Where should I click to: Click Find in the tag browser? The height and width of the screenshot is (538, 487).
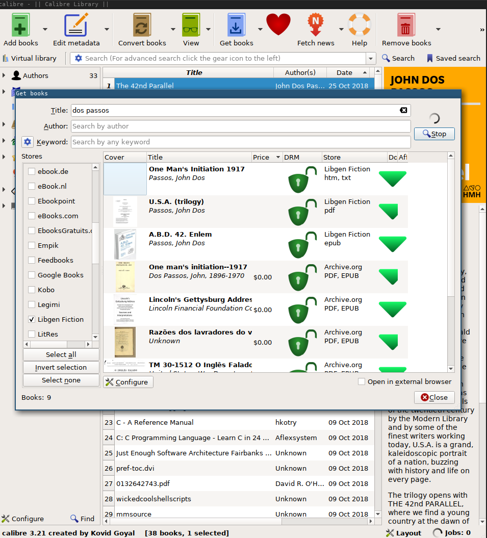[83, 519]
